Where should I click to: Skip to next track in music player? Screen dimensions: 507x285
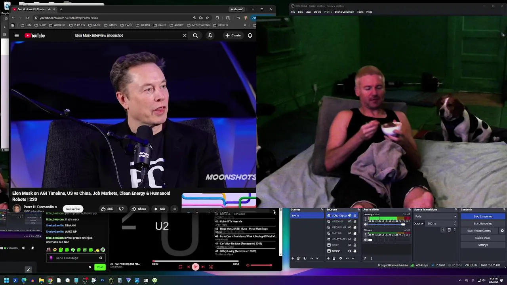[203, 267]
